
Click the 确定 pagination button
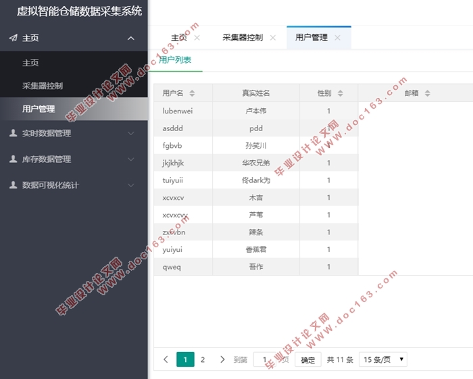[x=308, y=359]
